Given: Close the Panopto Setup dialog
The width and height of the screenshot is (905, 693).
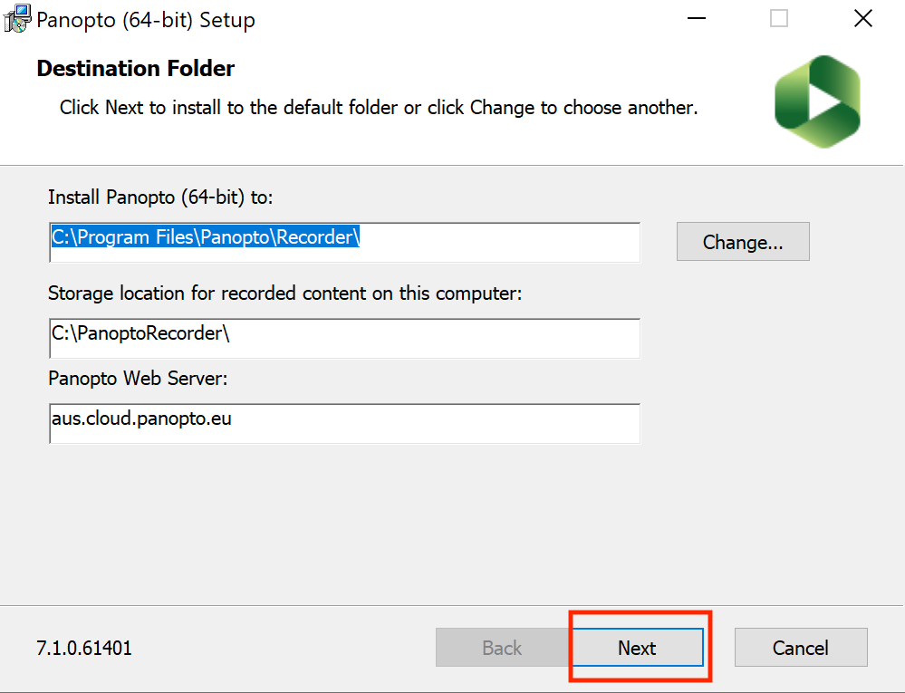Looking at the screenshot, I should click(862, 18).
